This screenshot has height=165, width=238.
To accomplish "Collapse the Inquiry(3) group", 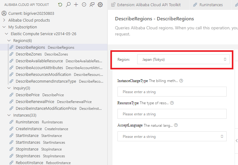I will 9,88.
